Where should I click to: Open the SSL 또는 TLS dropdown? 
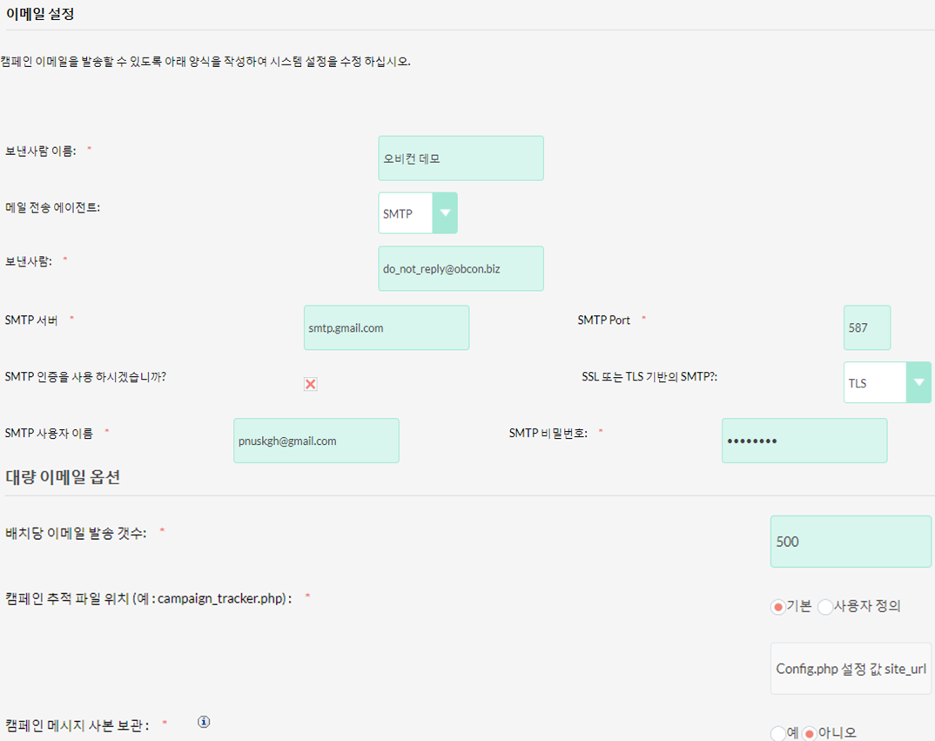[x=887, y=382]
